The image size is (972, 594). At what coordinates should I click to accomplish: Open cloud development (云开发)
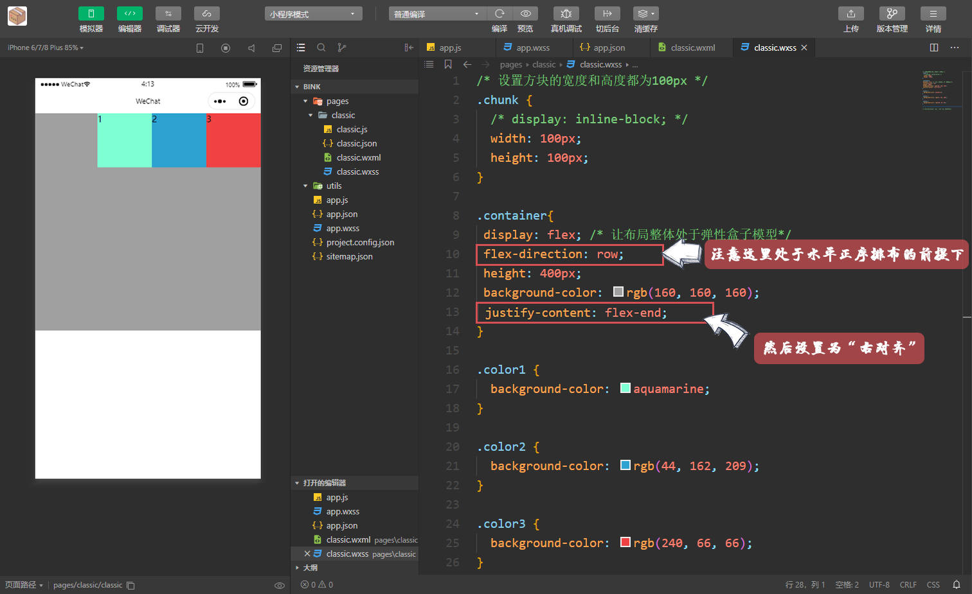pos(207,13)
